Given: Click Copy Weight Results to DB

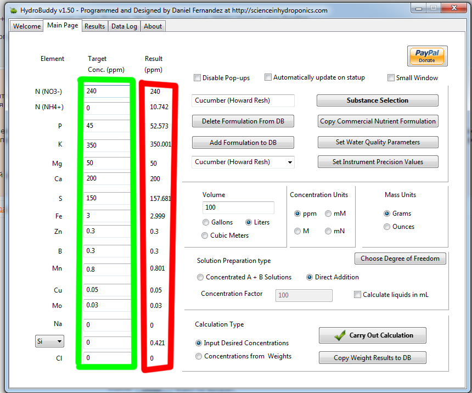Looking at the screenshot, I should tap(373, 358).
